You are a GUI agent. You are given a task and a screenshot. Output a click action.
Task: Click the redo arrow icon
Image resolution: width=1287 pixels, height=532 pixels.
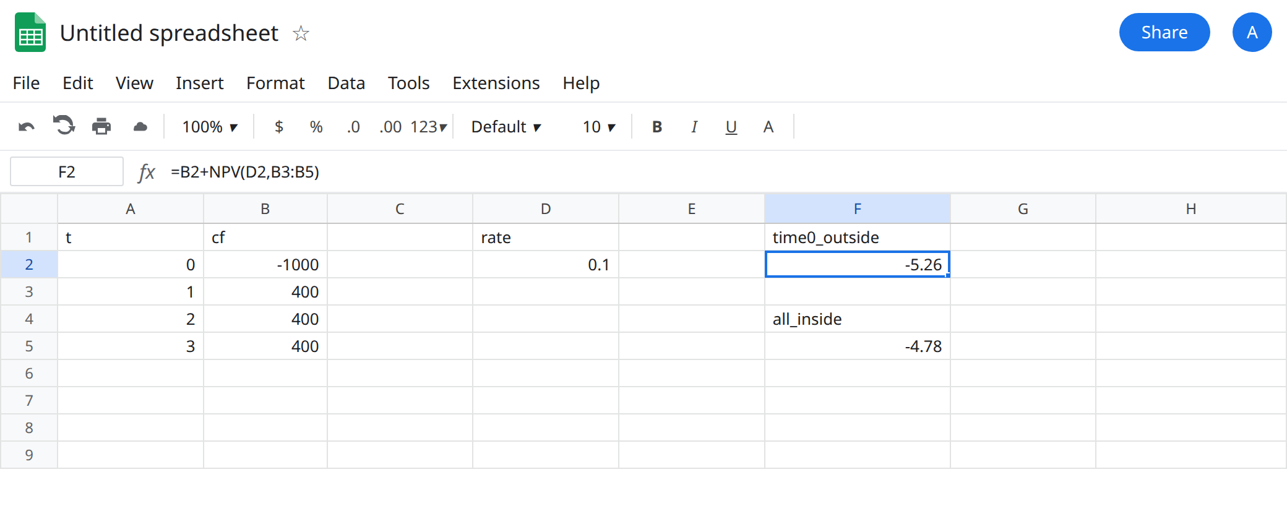(x=64, y=126)
